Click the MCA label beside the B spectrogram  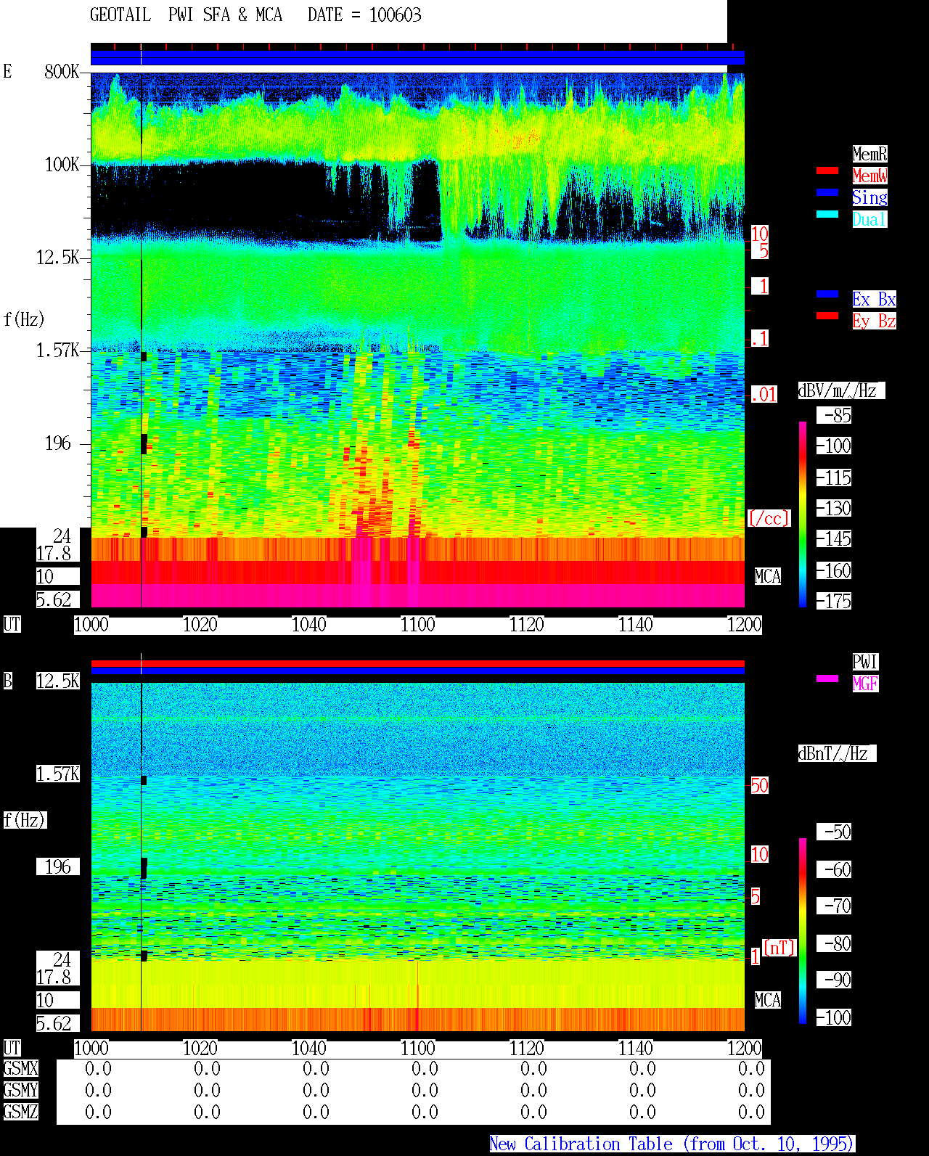click(x=768, y=1000)
